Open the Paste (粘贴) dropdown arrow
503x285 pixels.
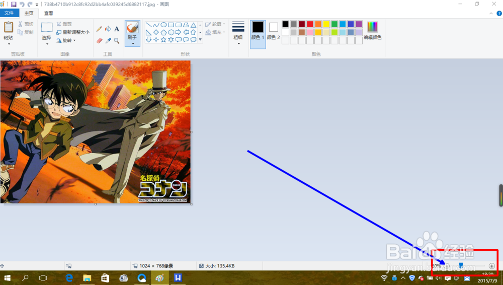pos(9,44)
